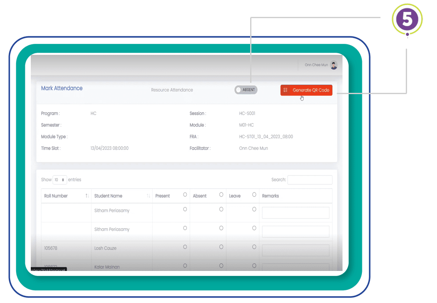The image size is (437, 303).
Task: Mark first Sitham Periasamy row Present
Action: [185, 209]
